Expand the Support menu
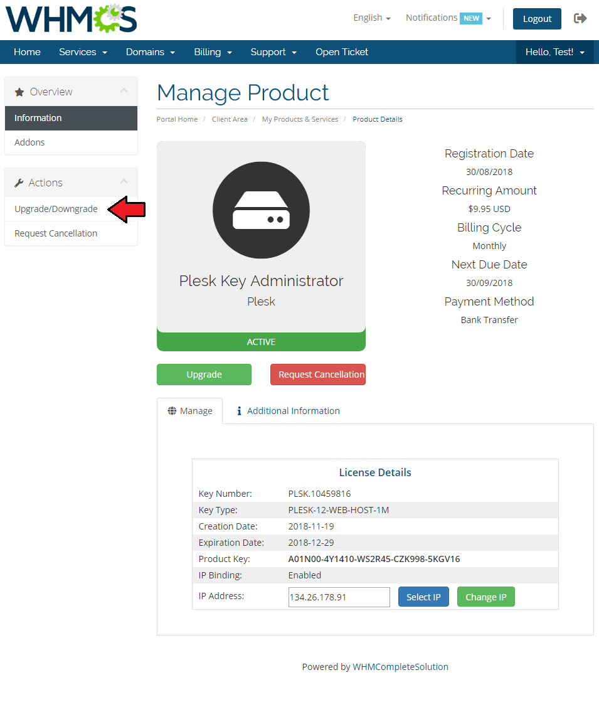The width and height of the screenshot is (599, 707). pos(273,52)
